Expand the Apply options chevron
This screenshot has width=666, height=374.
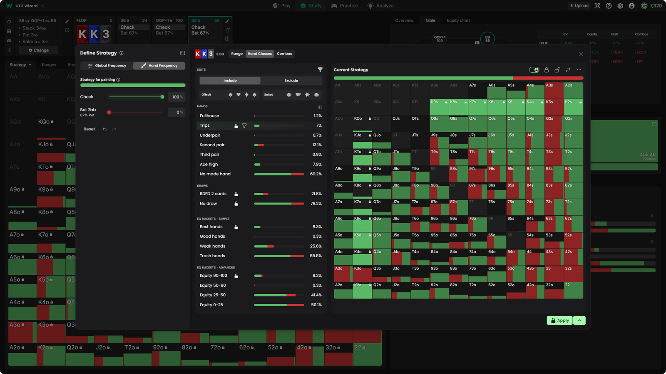click(x=579, y=320)
